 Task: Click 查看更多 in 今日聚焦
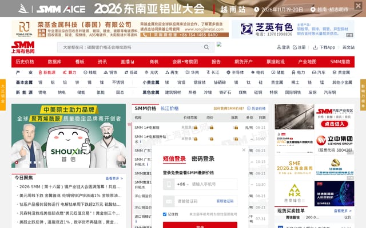coord(114,178)
